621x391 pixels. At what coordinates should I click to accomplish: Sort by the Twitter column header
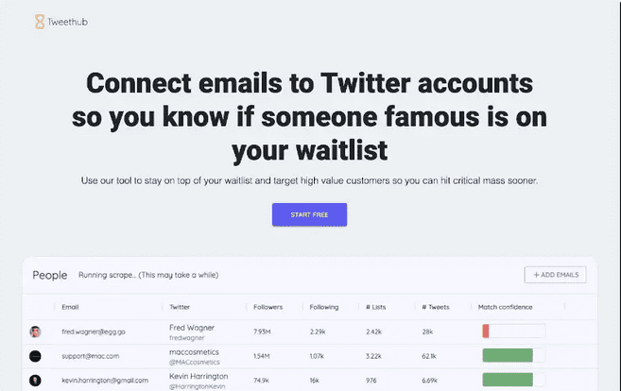pos(180,307)
